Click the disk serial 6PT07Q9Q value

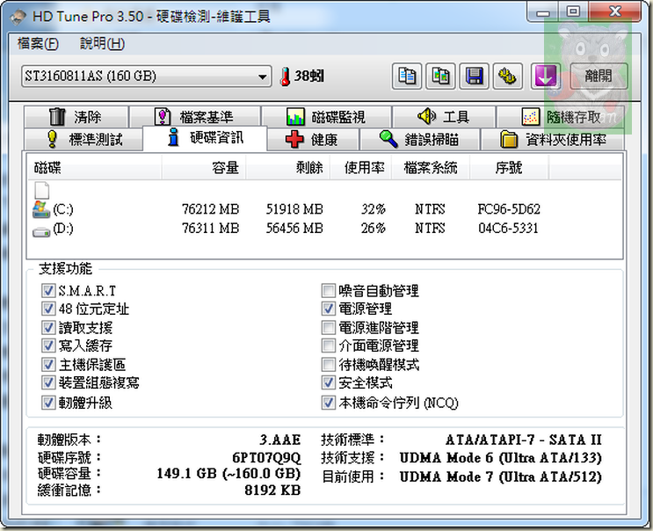[266, 458]
